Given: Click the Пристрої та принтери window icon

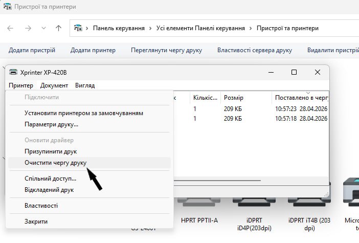Looking at the screenshot, I should coord(8,7).
